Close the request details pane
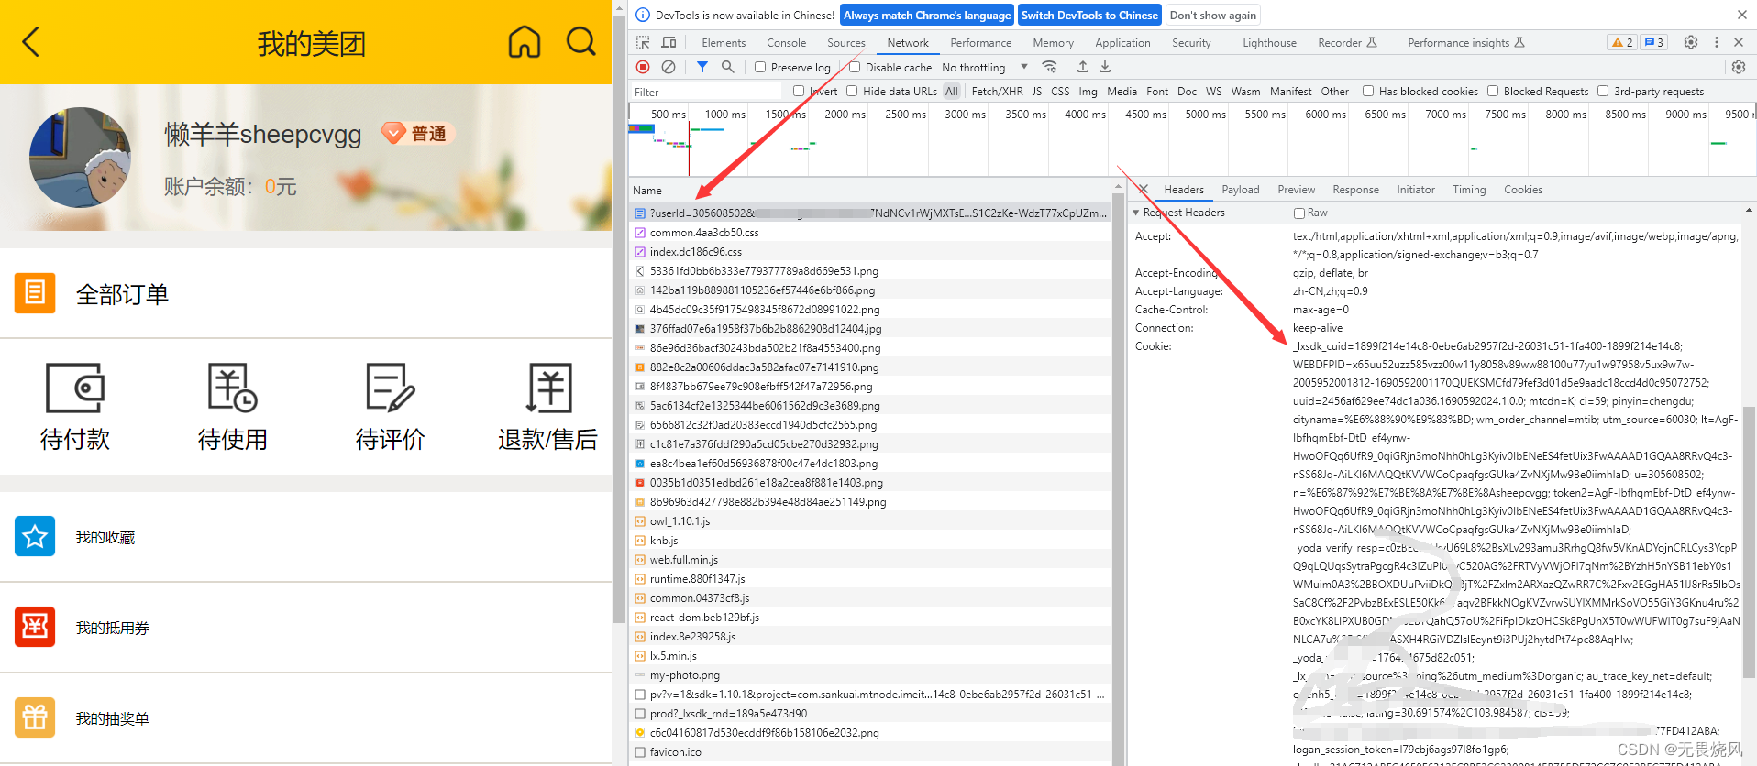This screenshot has width=1757, height=766. pos(1143,189)
